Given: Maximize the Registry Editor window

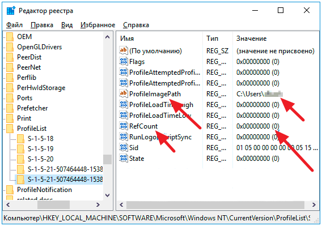Looking at the screenshot, I should pos(281,10).
